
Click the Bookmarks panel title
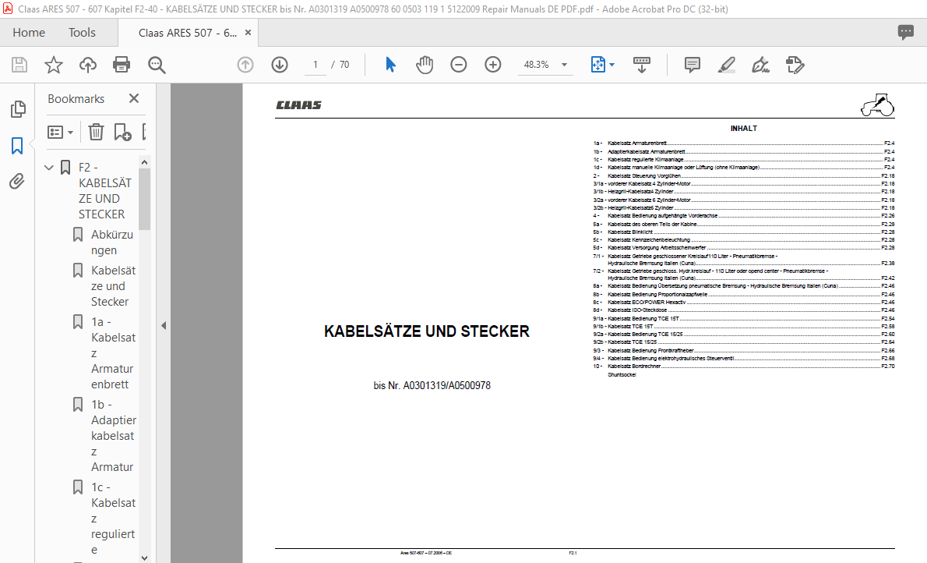76,99
